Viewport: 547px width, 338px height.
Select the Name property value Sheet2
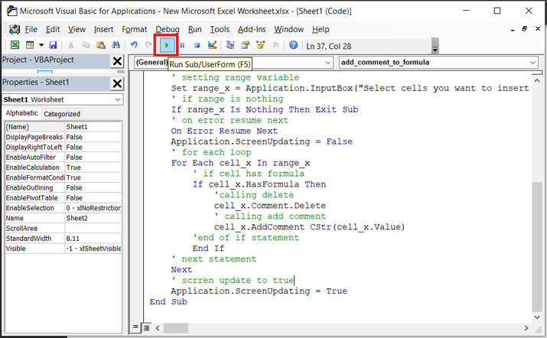tap(93, 218)
